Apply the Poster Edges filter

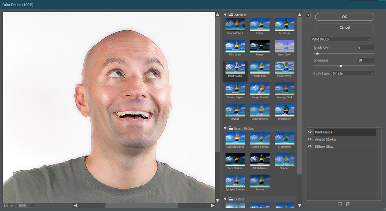(x=235, y=89)
